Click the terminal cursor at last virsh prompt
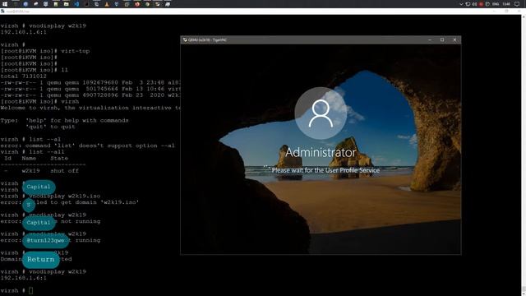The width and height of the screenshot is (526, 296). pos(31,290)
